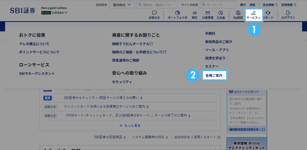This screenshot has width=307, height=150.
Task: Open the 採用情報 external link
Action: 289,5
